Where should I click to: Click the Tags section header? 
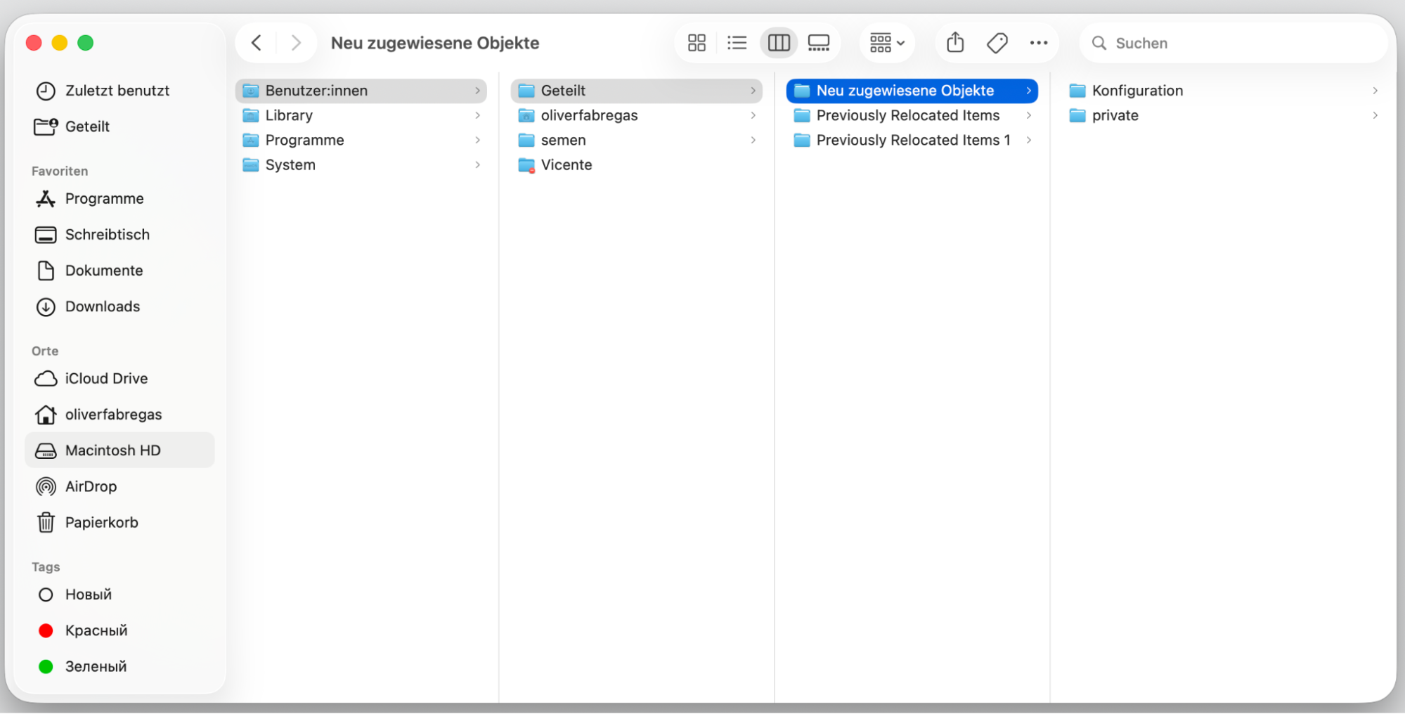(x=46, y=566)
